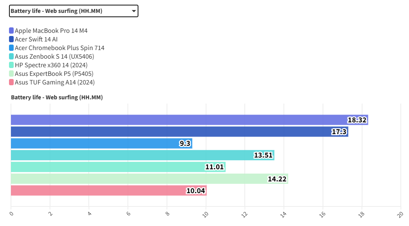Click Asus TUF Gaming A14 legend swatch

coord(11,82)
